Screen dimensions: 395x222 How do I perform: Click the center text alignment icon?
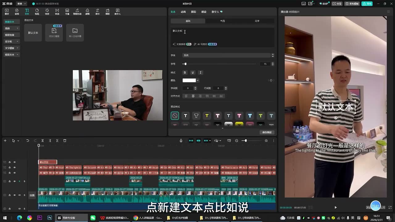click(193, 96)
